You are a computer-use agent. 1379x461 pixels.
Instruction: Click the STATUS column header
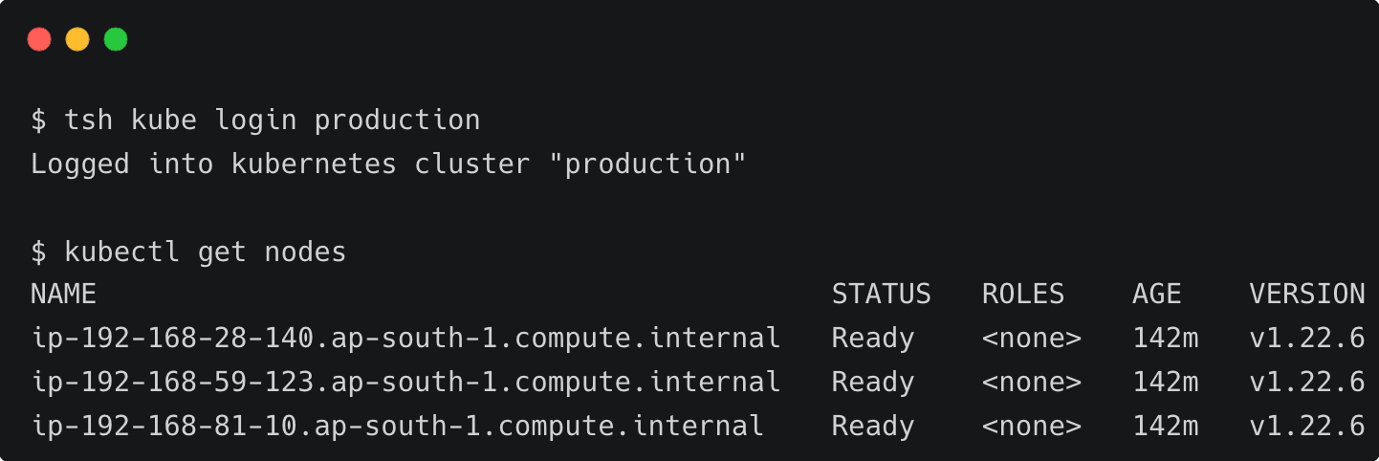881,295
